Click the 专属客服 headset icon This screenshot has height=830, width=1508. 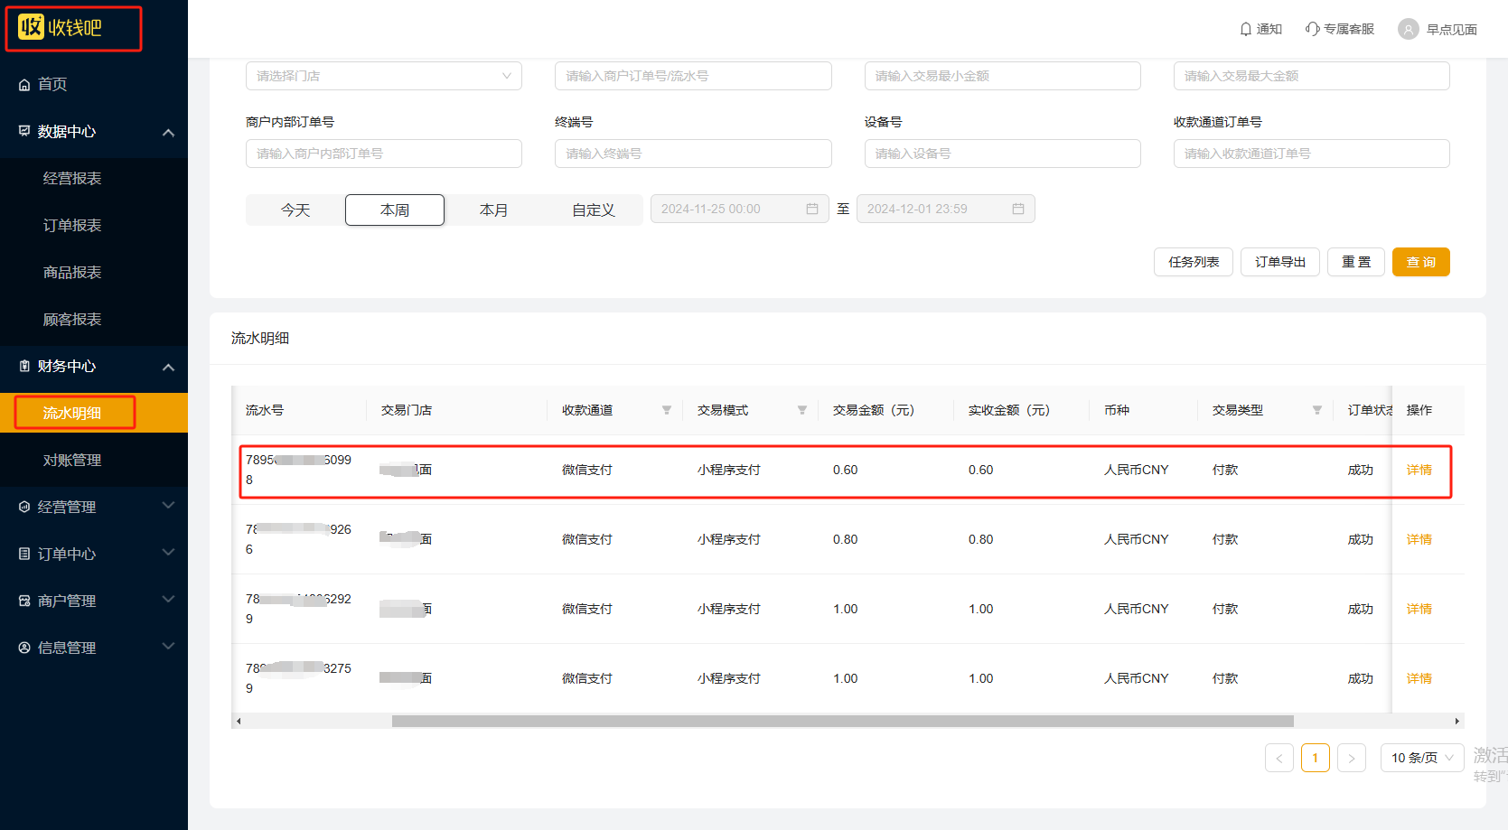[x=1312, y=29]
